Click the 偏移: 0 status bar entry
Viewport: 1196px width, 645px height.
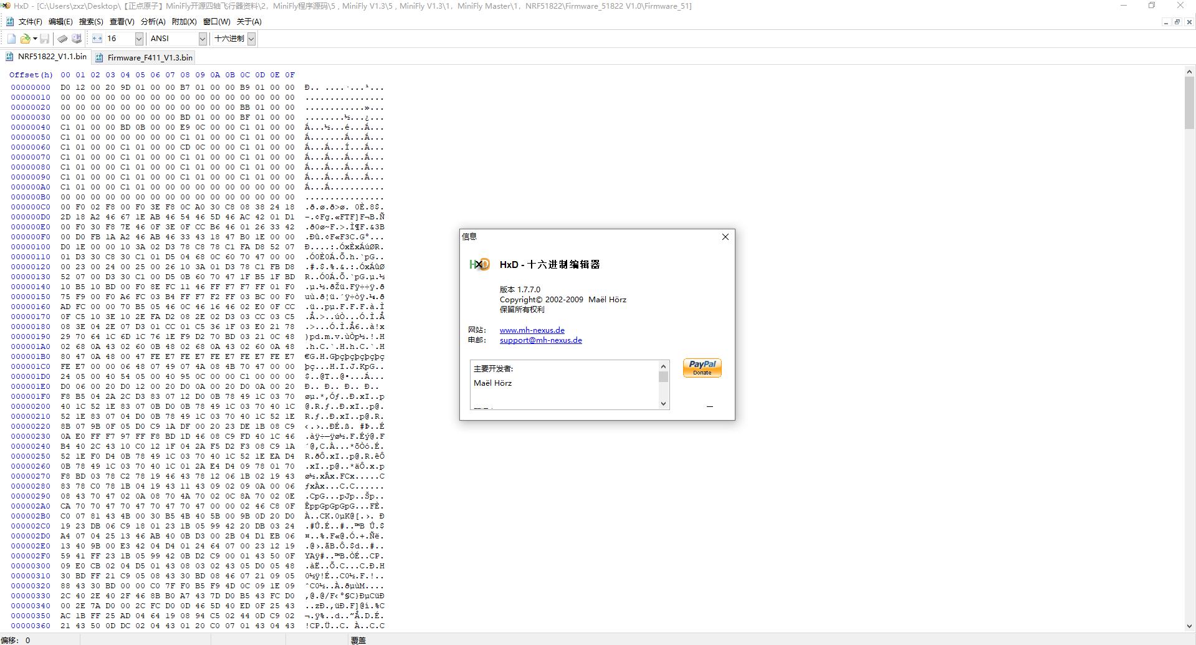click(x=16, y=640)
